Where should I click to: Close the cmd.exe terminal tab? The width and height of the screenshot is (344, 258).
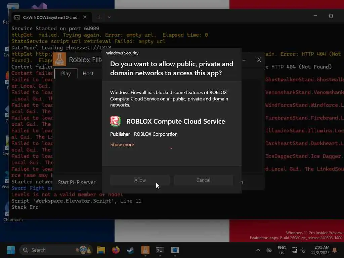[85, 17]
